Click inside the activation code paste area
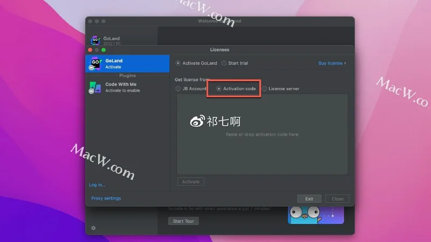The image size is (431, 242). point(262,134)
